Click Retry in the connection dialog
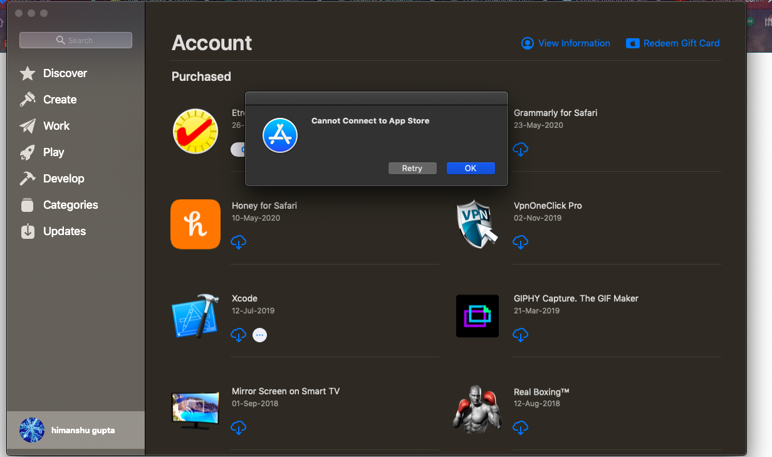 coord(412,169)
